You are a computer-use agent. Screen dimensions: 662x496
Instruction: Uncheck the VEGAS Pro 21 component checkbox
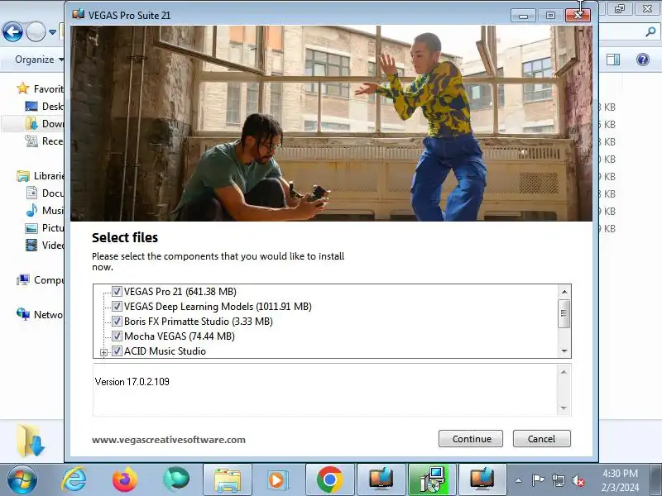click(x=117, y=292)
